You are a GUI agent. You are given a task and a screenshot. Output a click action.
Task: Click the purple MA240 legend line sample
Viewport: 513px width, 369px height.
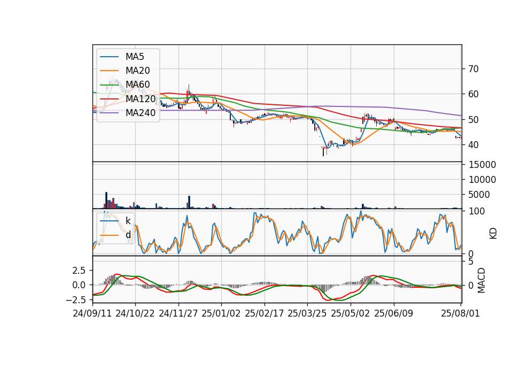click(109, 113)
